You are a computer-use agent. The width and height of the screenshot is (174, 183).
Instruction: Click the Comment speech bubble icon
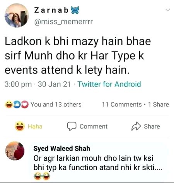72,126
